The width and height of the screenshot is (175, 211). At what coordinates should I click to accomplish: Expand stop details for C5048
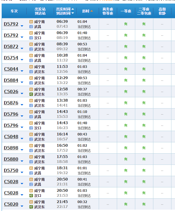(22, 138)
